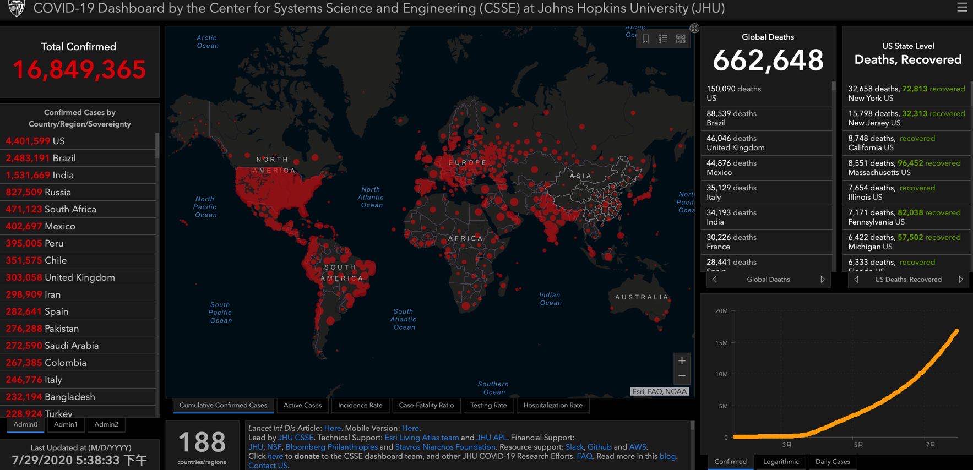Click the country list scrollbar

pos(157,146)
